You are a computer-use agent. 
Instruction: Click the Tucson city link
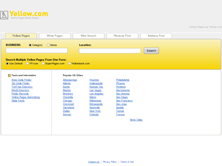(x=121, y=115)
